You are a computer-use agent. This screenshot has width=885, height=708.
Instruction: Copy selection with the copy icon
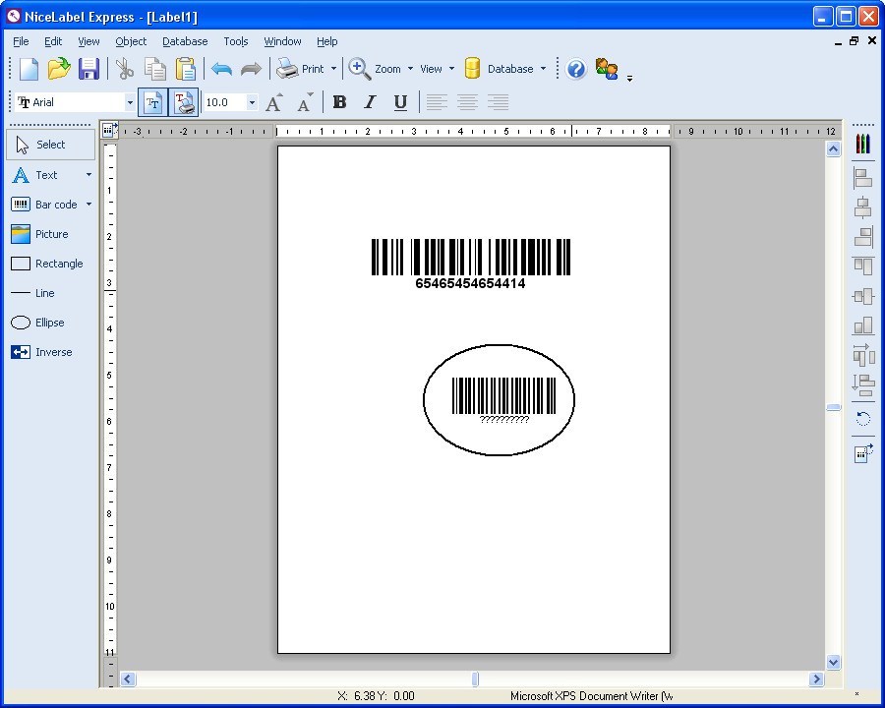coord(154,69)
